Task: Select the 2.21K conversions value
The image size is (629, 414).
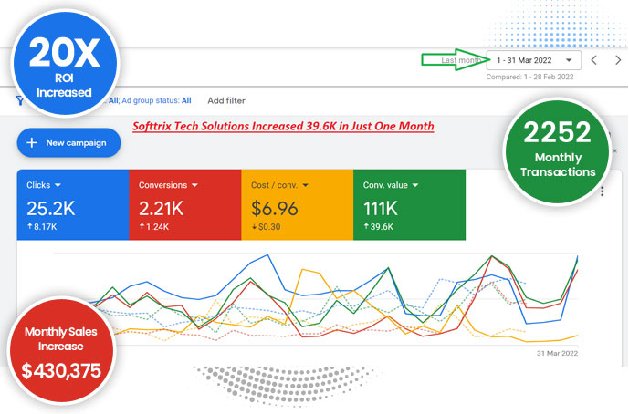Action: pyautogui.click(x=162, y=209)
